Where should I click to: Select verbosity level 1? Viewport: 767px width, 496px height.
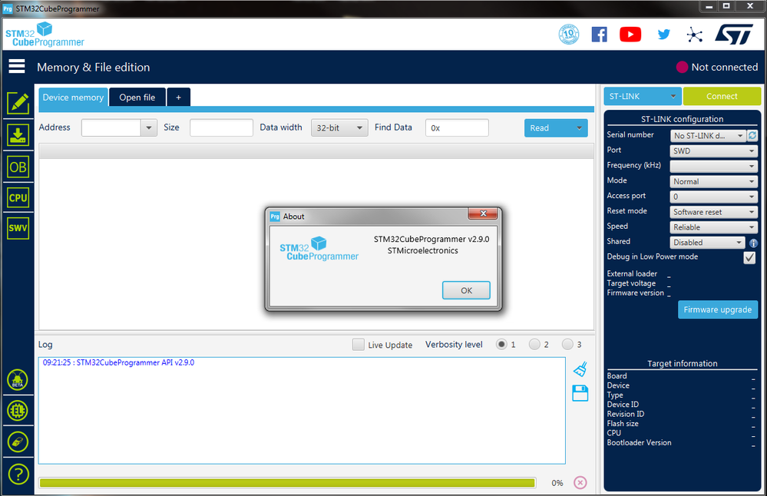click(501, 345)
